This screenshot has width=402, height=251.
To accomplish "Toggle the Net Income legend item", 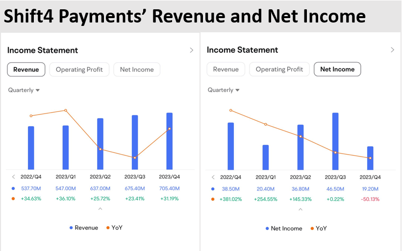I will [x=284, y=228].
